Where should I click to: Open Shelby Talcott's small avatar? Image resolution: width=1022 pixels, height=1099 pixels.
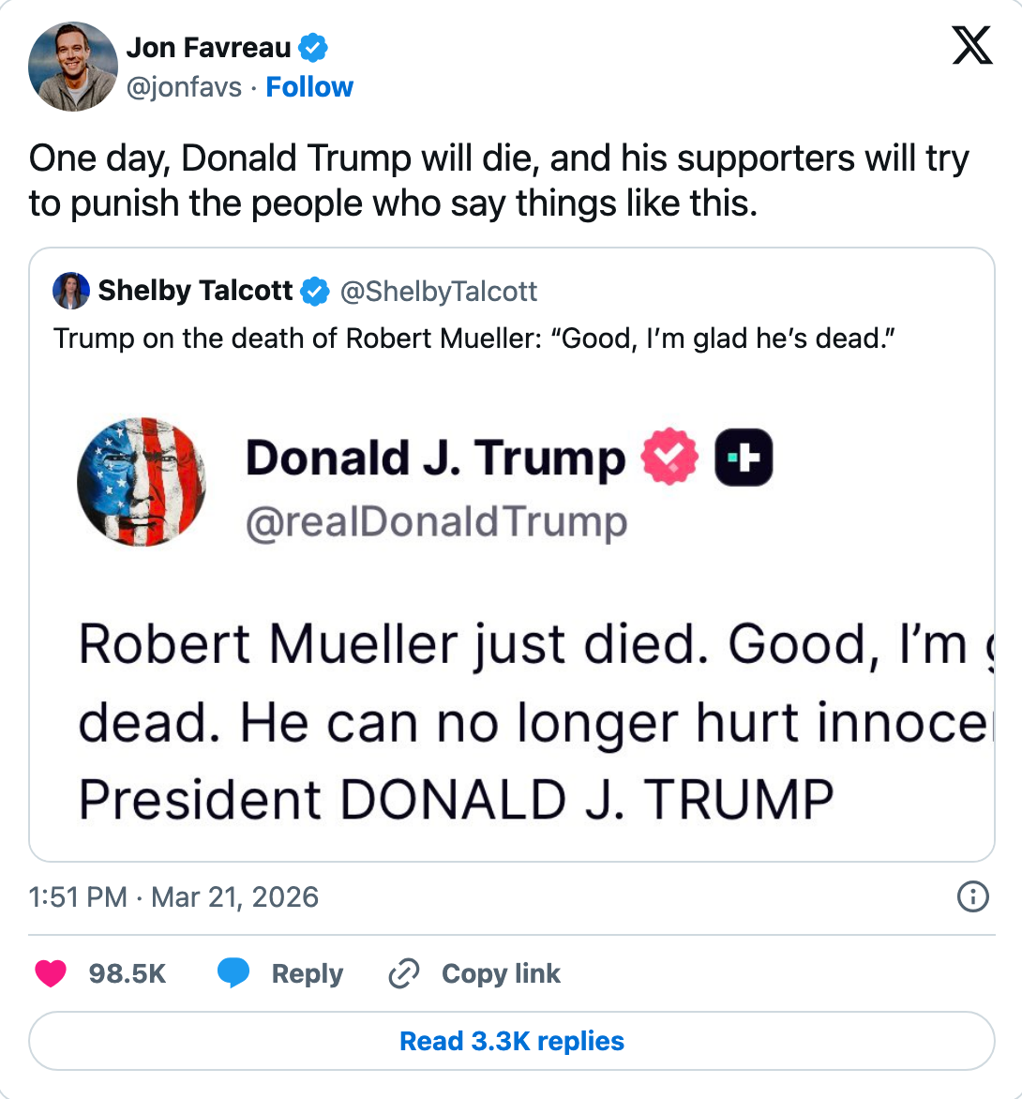(72, 292)
